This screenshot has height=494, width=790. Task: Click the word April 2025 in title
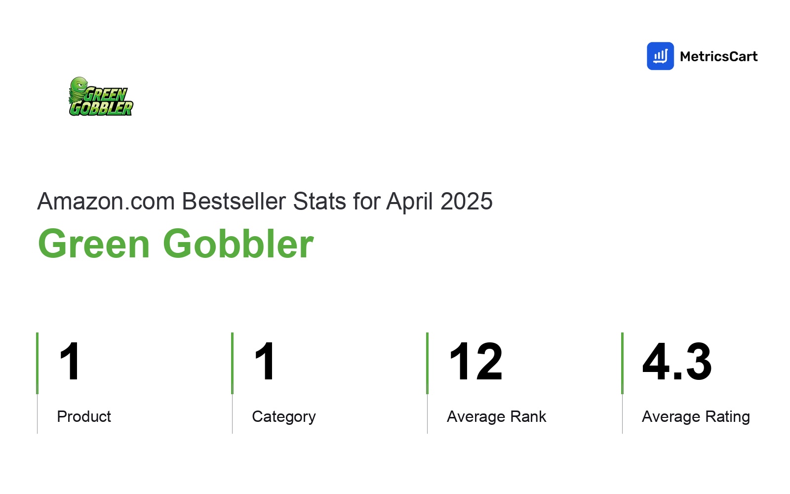pyautogui.click(x=439, y=202)
